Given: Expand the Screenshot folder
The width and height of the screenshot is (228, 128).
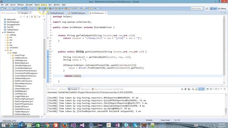Looking at the screenshot, I should pyautogui.click(x=5, y=48).
